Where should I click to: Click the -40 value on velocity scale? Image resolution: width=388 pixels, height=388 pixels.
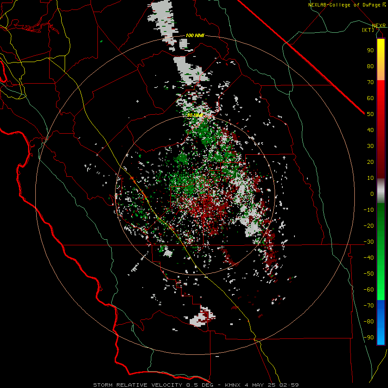click(369, 258)
